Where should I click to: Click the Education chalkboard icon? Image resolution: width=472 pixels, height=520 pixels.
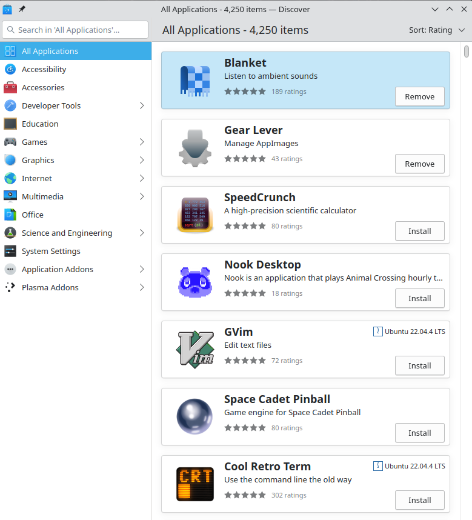coord(10,124)
